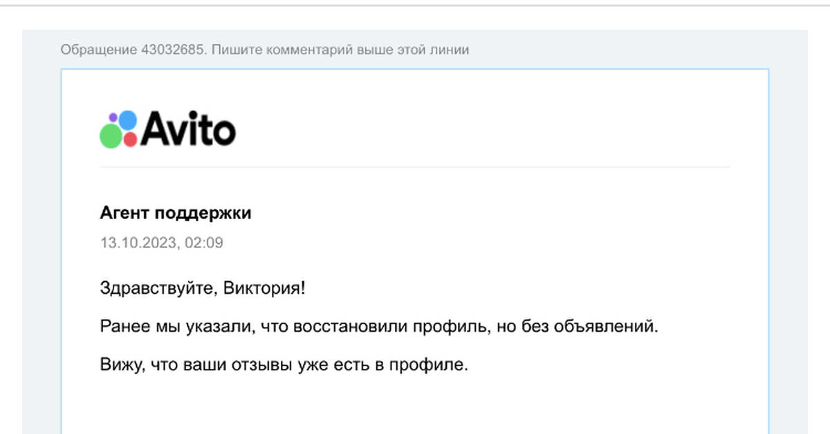The width and height of the screenshot is (830, 434).
Task: Click the red dot of the Avito logo
Action: click(130, 140)
